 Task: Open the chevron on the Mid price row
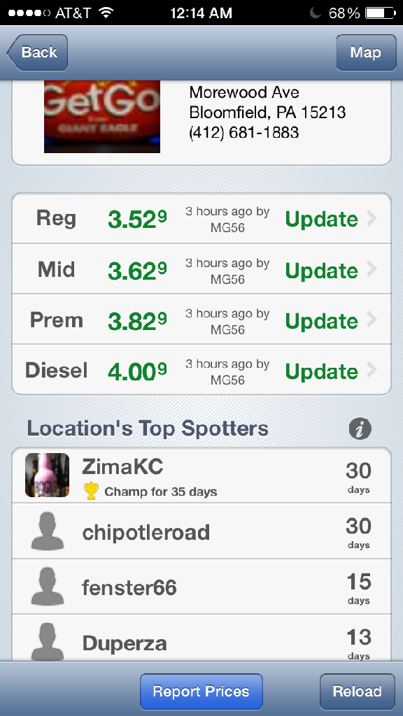(372, 269)
